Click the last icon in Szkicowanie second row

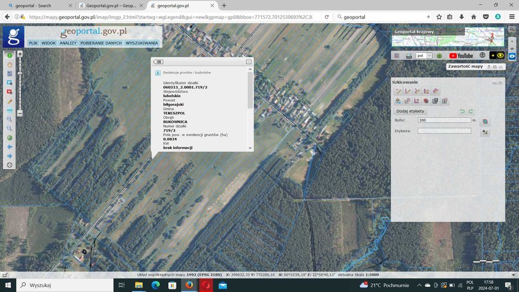coord(445,101)
